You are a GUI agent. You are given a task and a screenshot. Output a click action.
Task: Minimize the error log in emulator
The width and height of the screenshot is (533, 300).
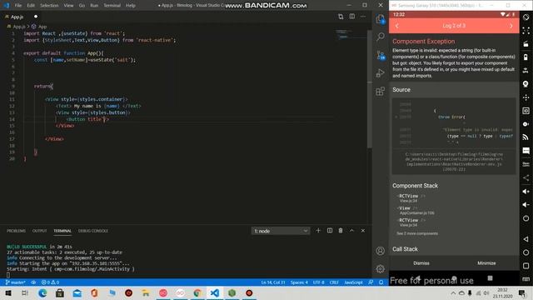click(486, 263)
